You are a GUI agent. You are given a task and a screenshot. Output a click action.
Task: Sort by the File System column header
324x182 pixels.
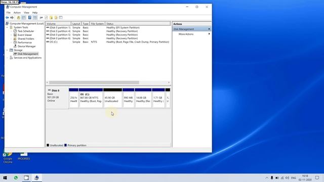(x=97, y=24)
